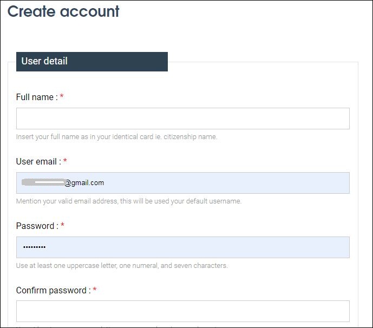Click the blurred username part of the email
This screenshot has width=373, height=328.
click(43, 182)
